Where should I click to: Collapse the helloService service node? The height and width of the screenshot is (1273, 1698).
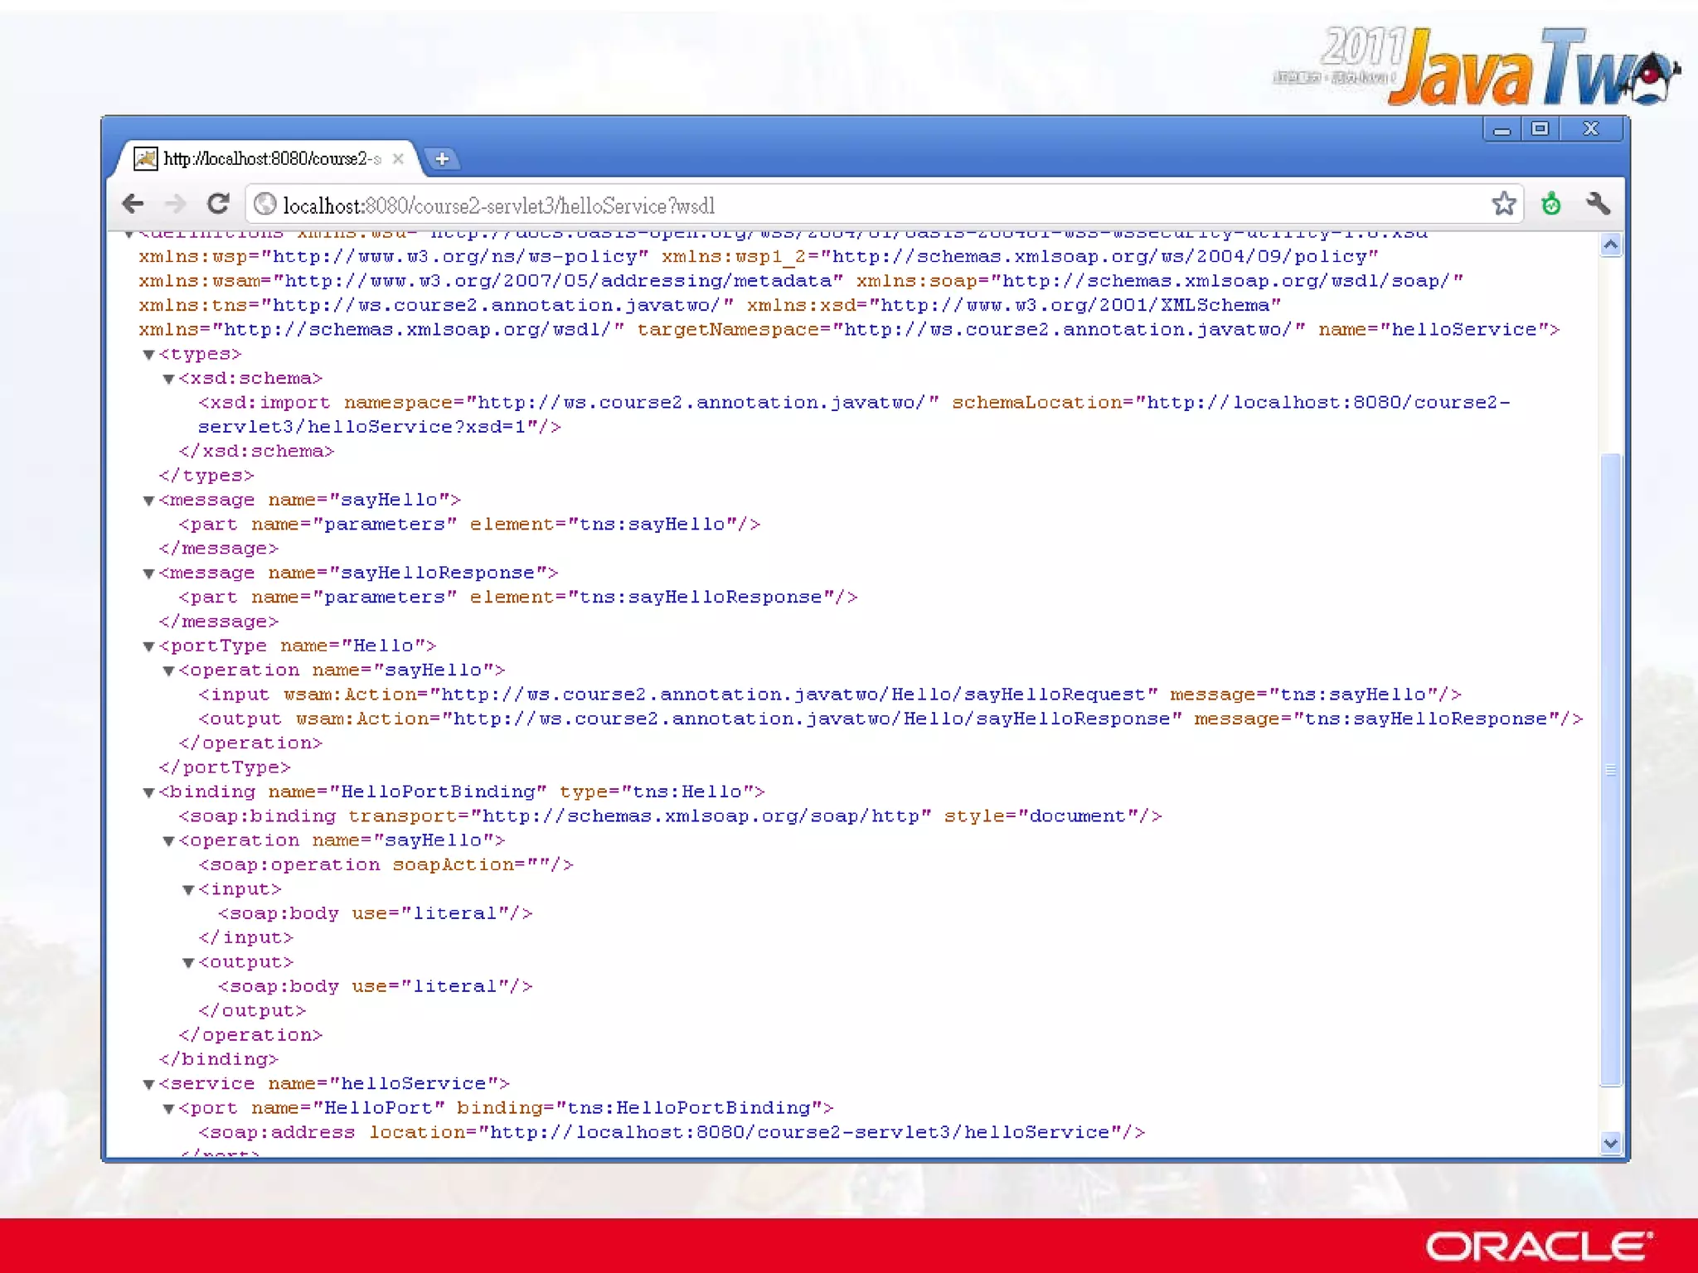click(x=149, y=1084)
